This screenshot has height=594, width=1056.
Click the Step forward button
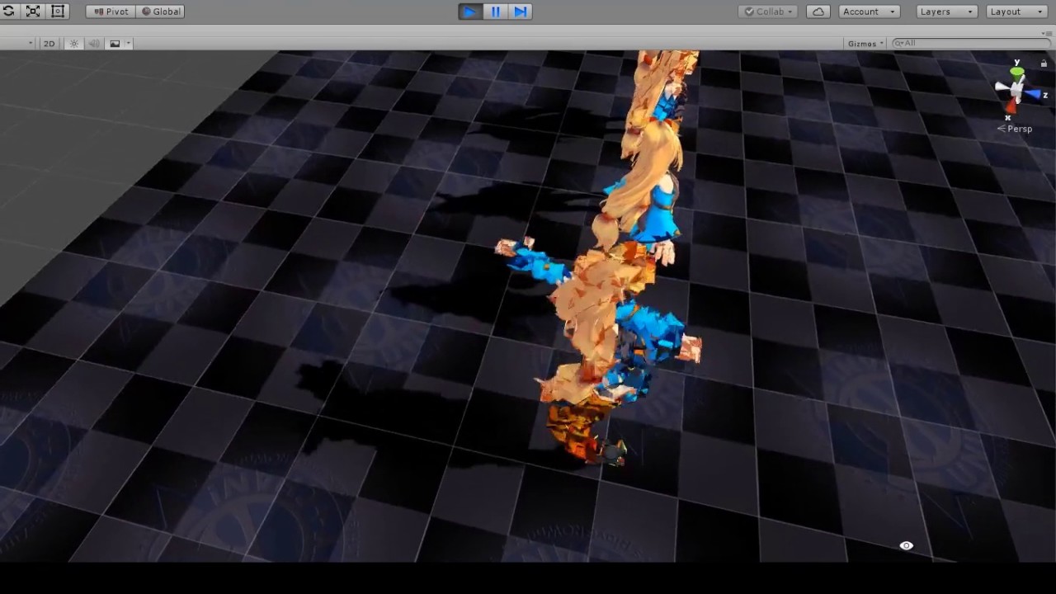pyautogui.click(x=521, y=12)
